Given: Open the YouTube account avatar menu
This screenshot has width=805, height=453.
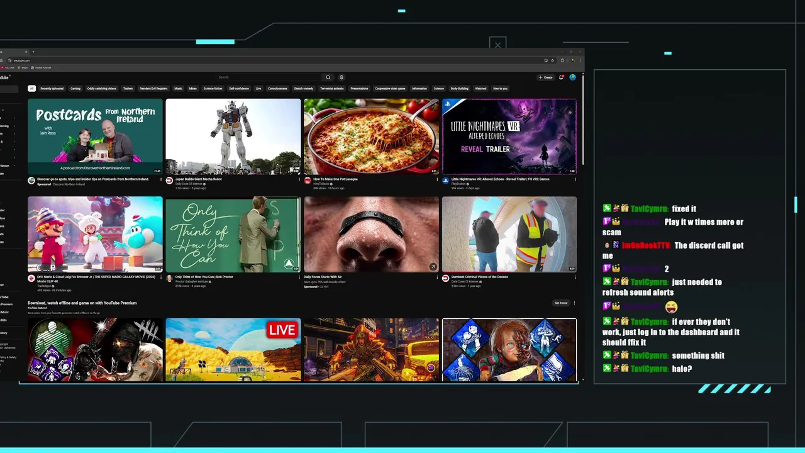Looking at the screenshot, I should pos(572,77).
